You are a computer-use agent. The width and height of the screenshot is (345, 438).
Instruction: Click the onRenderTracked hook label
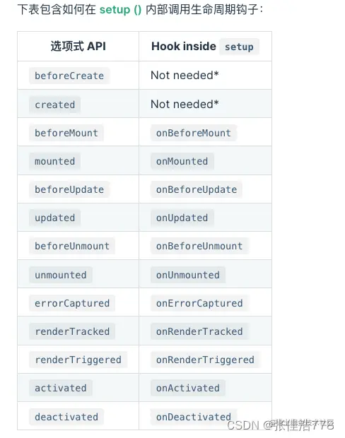(199, 331)
